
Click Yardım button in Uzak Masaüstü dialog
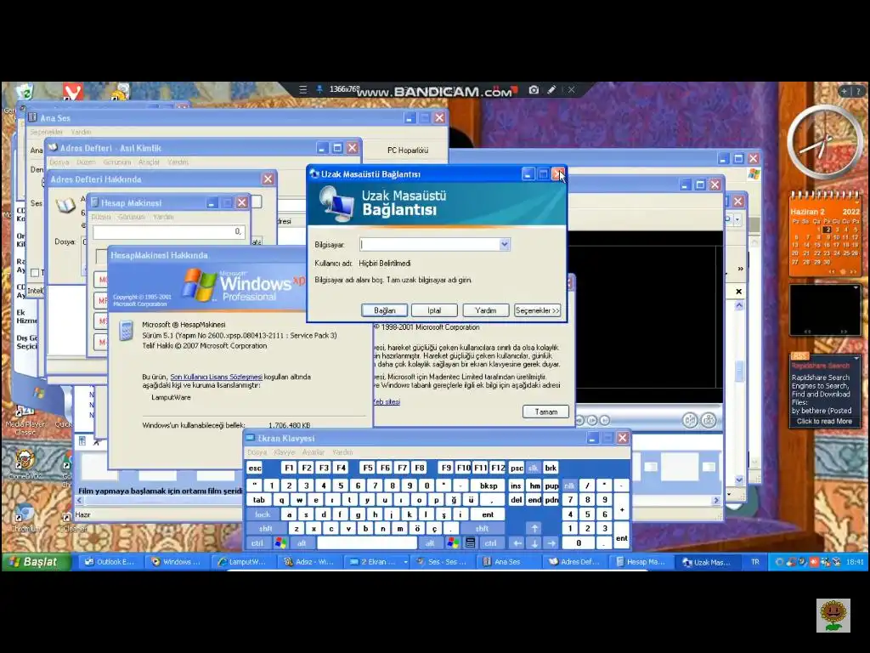485,310
